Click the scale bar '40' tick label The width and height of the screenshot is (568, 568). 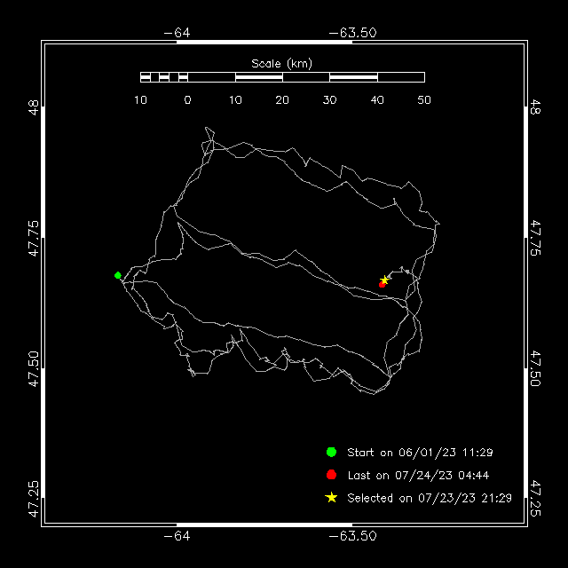click(377, 99)
